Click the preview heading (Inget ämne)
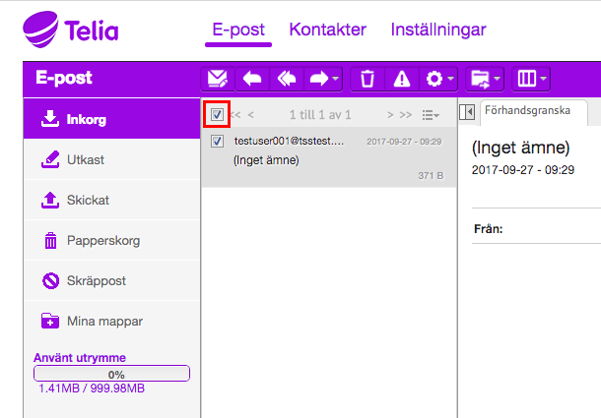The height and width of the screenshot is (418, 601). 520,148
